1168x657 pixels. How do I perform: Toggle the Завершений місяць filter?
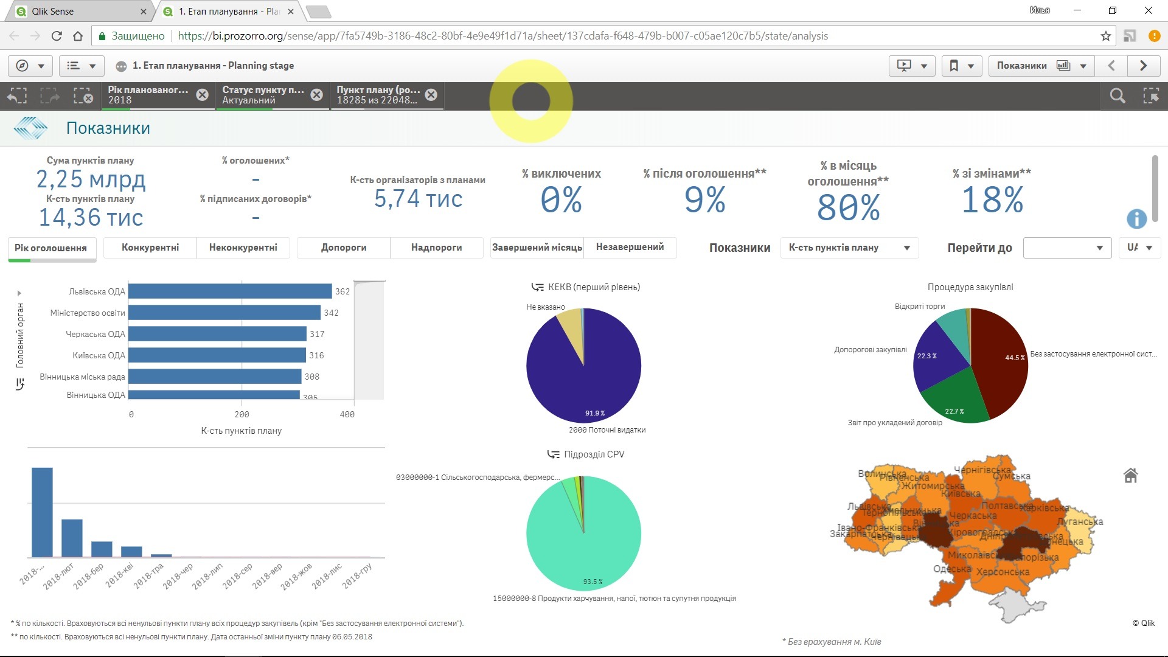(537, 248)
